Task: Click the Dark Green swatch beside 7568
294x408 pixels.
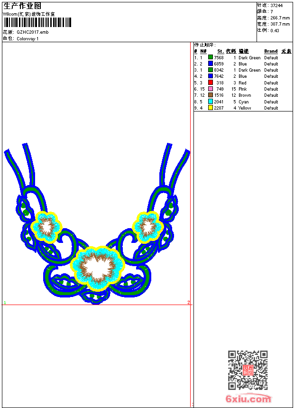Action: [x=211, y=57]
